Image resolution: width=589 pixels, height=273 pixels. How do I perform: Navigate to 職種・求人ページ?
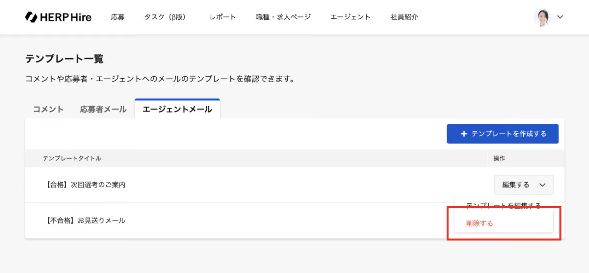point(283,17)
